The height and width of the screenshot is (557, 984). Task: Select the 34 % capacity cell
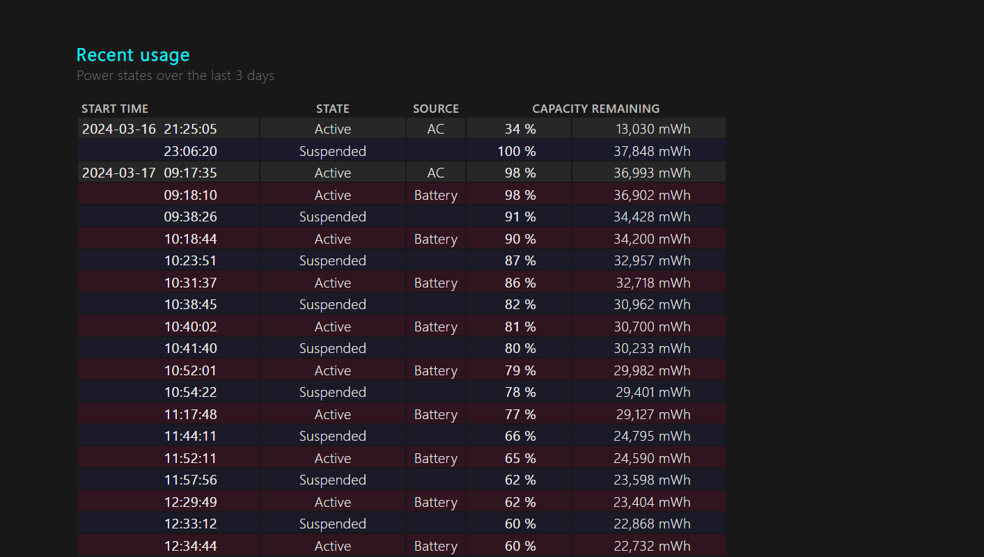click(x=520, y=129)
